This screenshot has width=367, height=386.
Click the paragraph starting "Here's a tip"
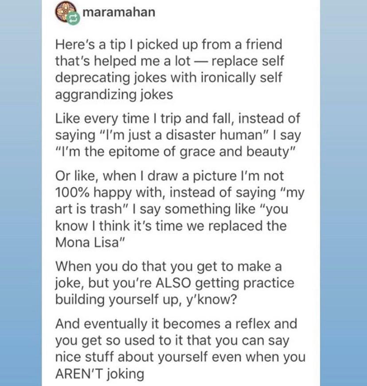pos(170,70)
